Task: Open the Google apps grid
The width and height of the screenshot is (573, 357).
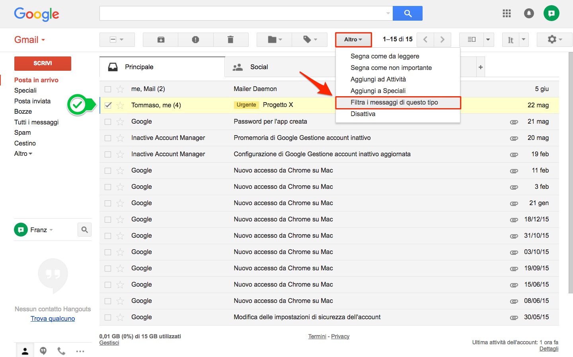Action: [507, 14]
